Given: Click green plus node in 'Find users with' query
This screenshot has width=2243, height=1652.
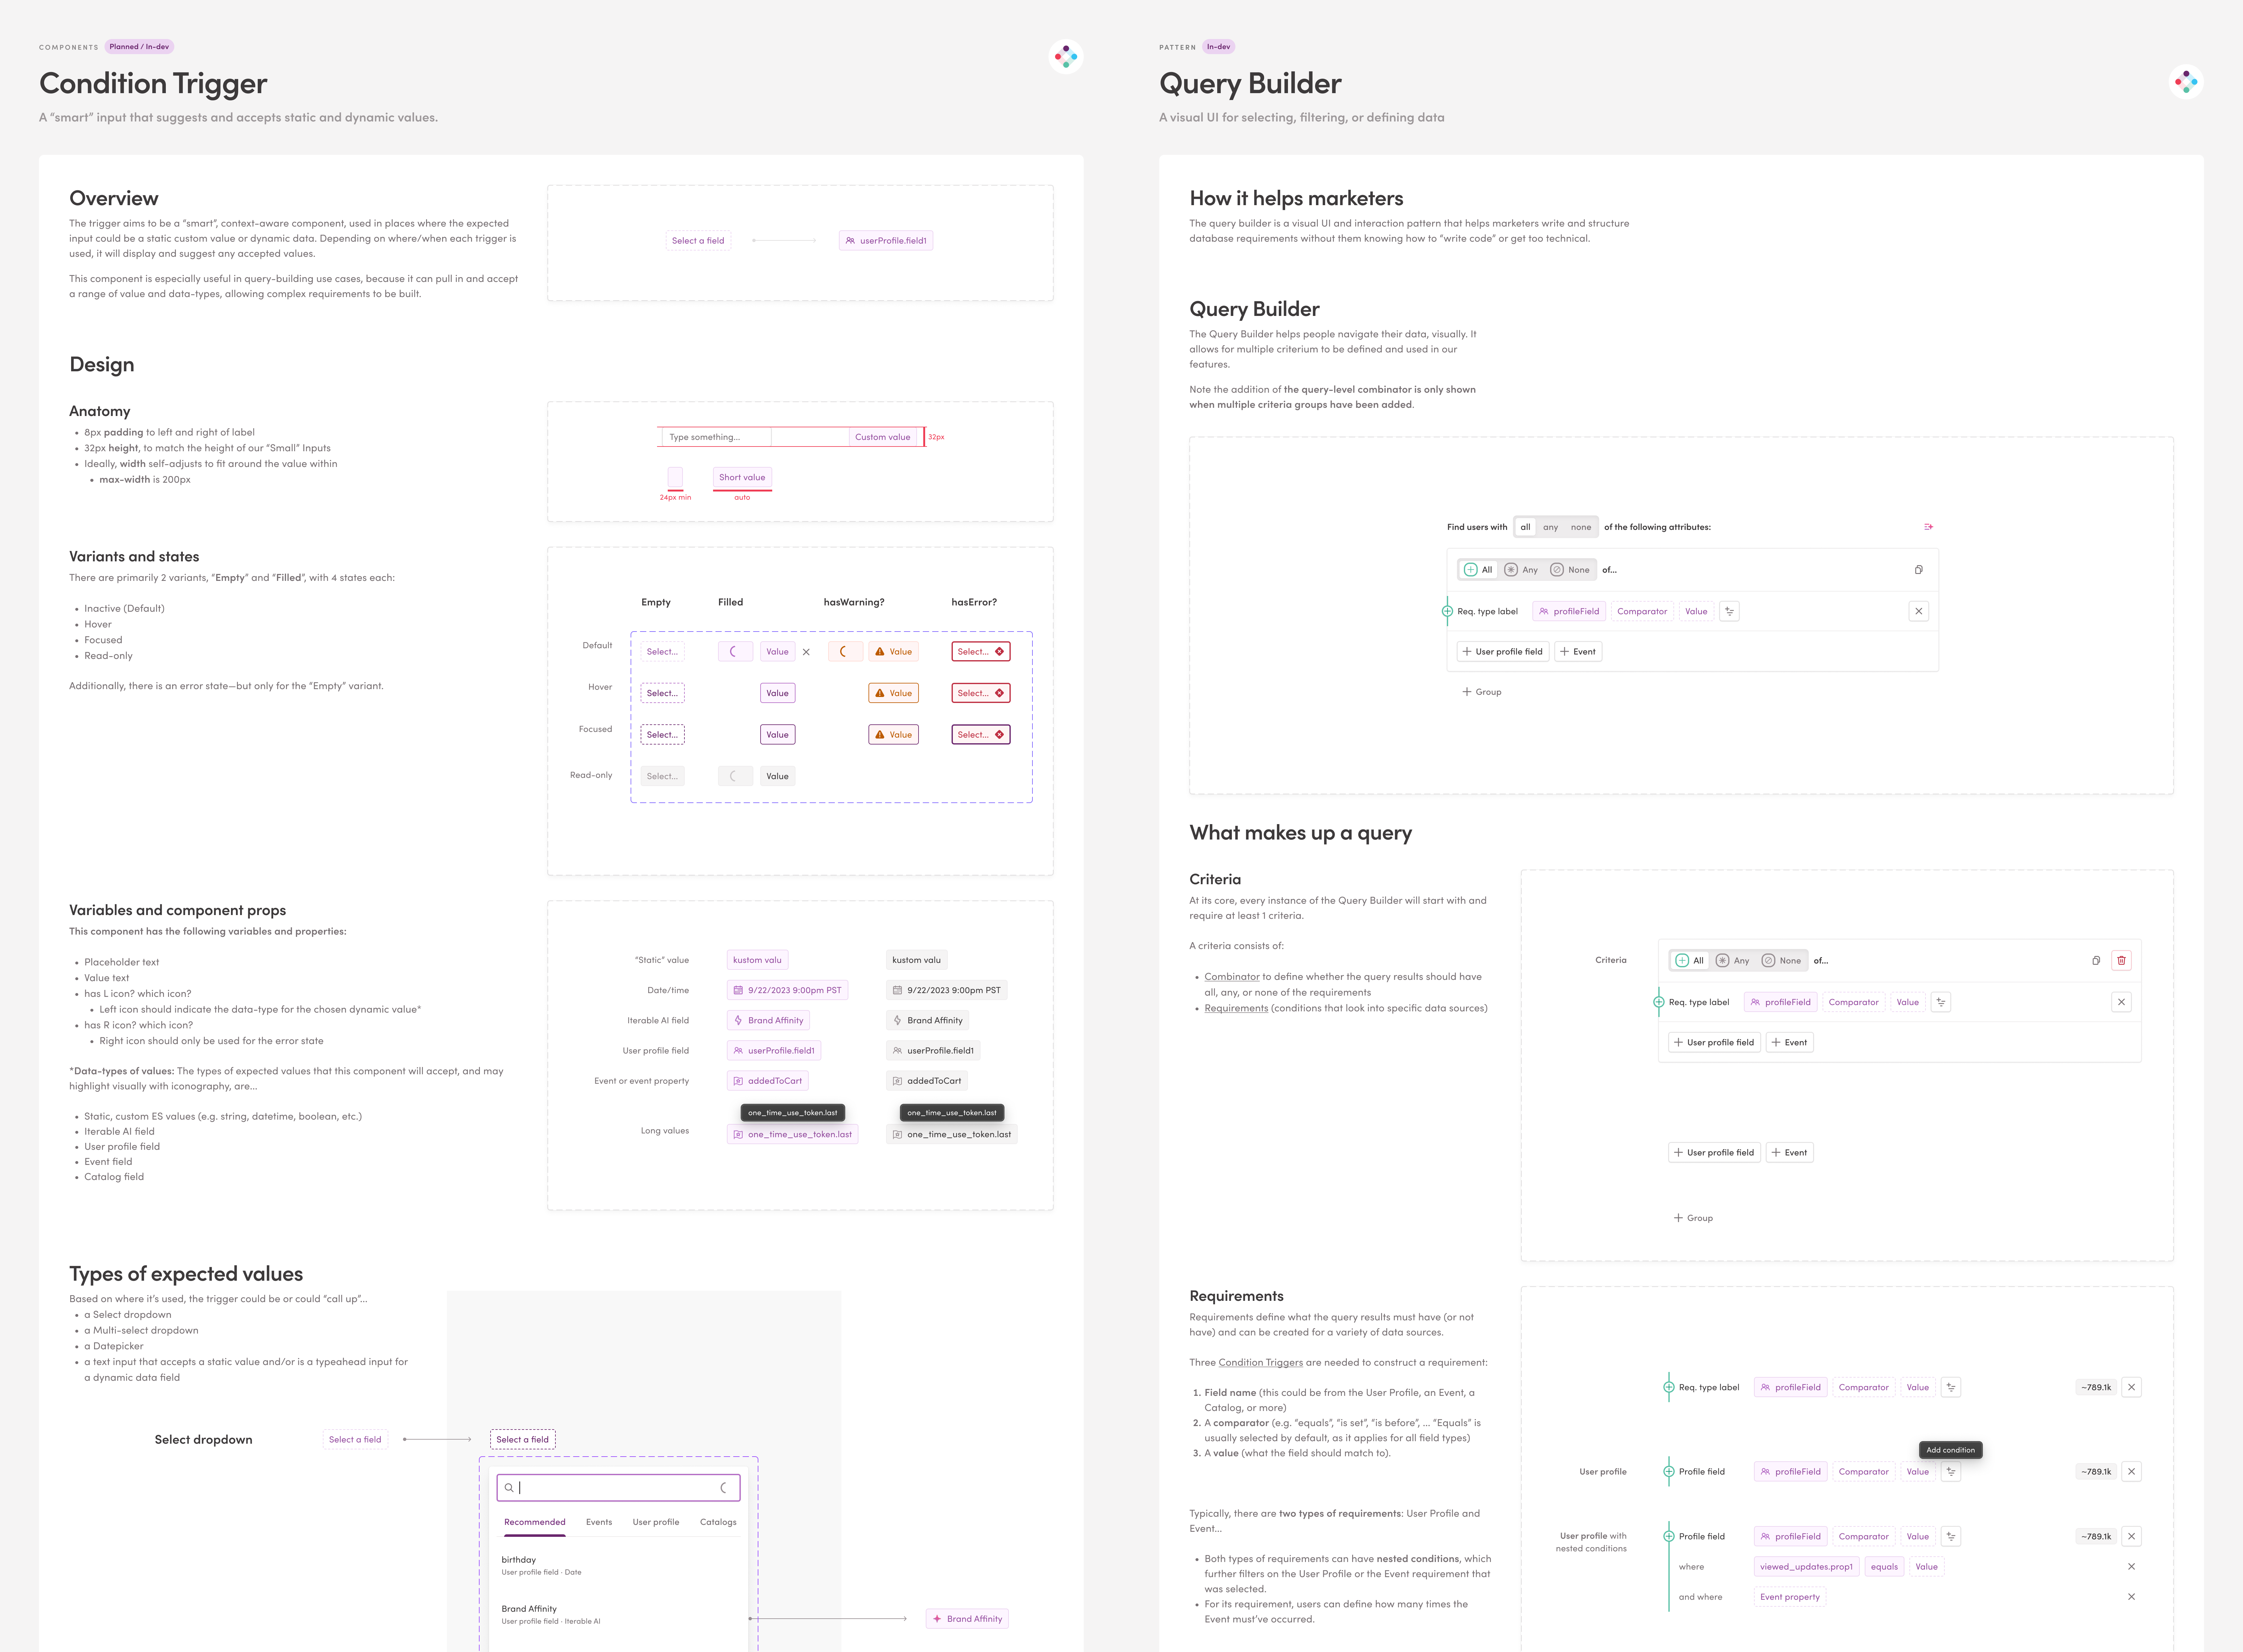Looking at the screenshot, I should pyautogui.click(x=1447, y=611).
